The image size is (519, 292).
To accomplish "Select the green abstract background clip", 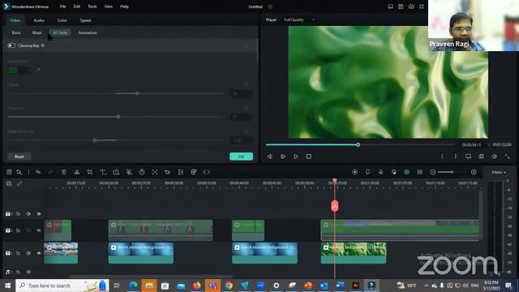I will pyautogui.click(x=354, y=253).
